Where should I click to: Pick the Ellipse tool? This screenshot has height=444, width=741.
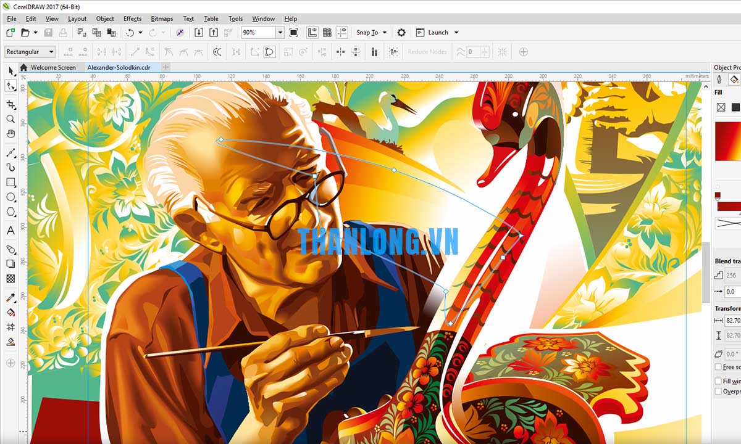[10, 197]
